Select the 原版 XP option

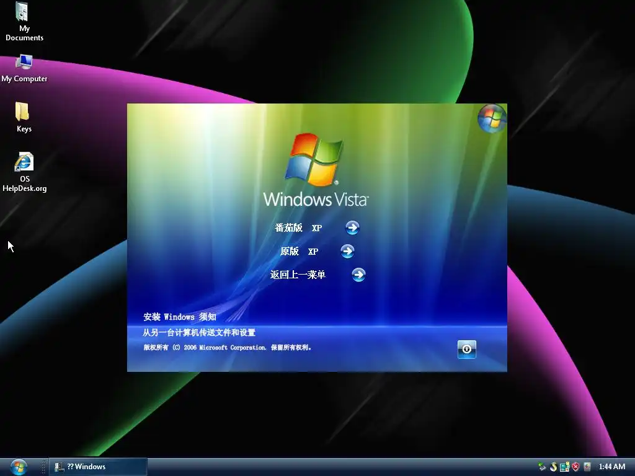(300, 252)
